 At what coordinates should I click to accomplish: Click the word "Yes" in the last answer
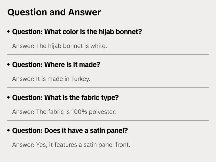[x=41, y=145]
